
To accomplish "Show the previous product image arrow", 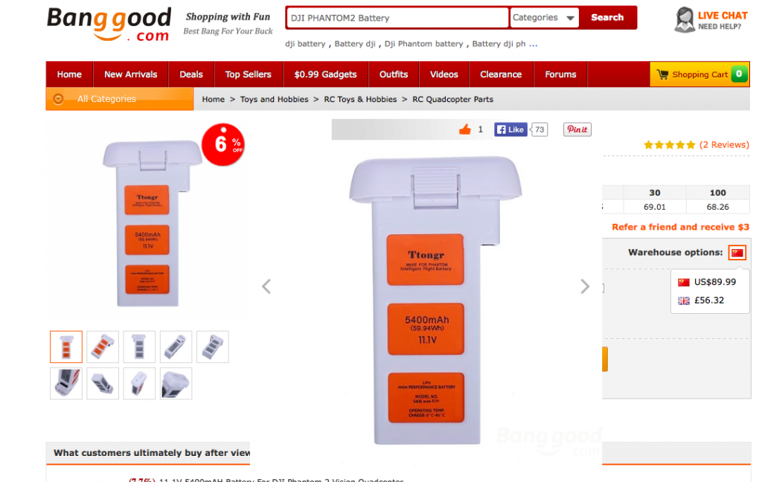I will point(266,286).
